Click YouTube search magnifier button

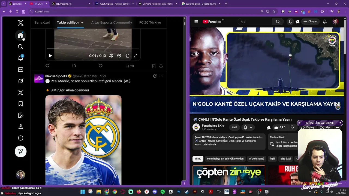[278, 22]
